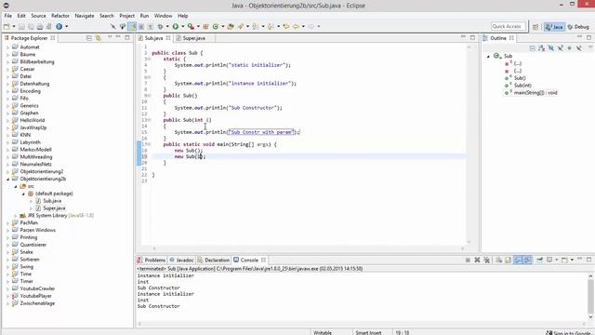This screenshot has width=595, height=335.
Task: Click the Quick Access input field
Action: point(509,26)
